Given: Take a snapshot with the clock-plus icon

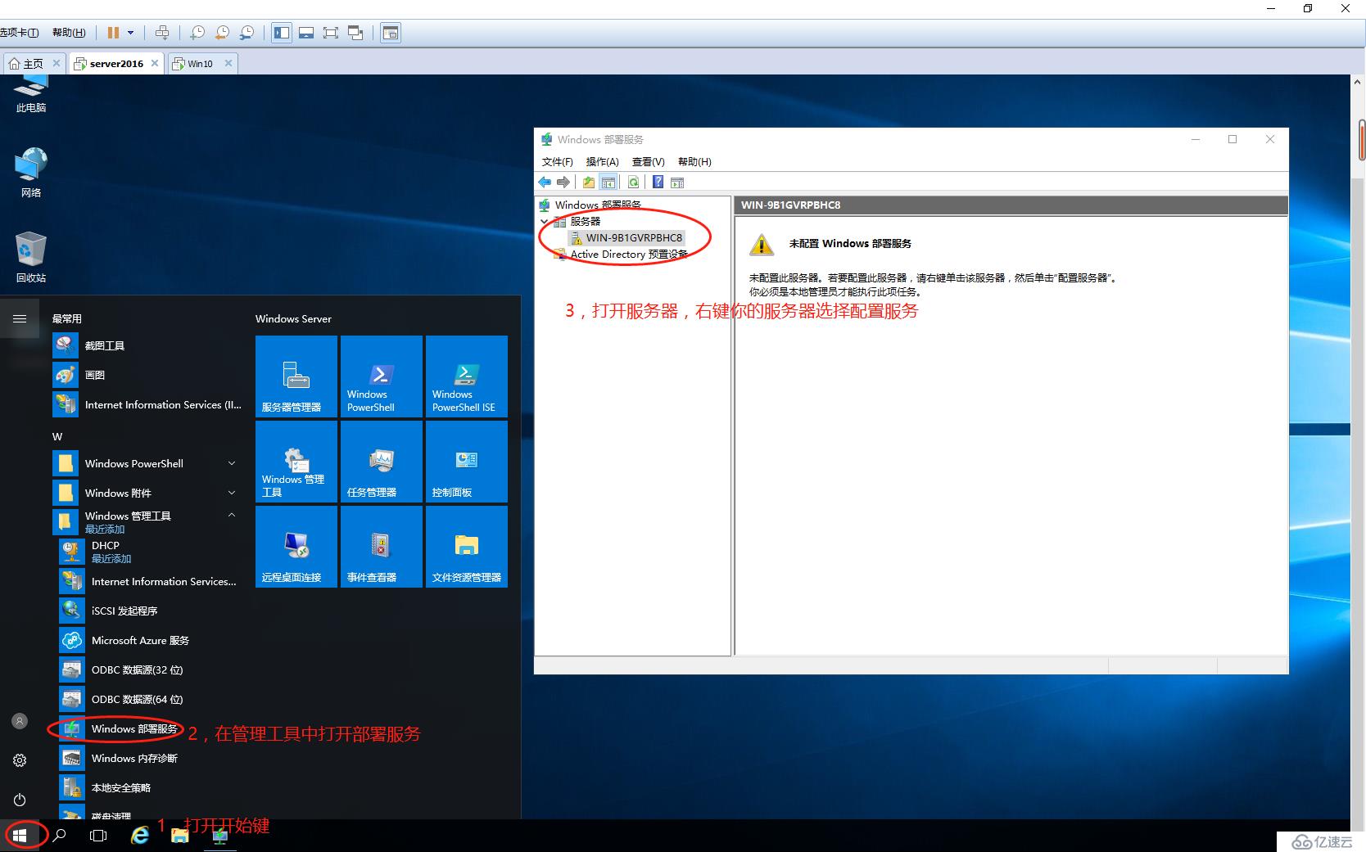Looking at the screenshot, I should (197, 33).
